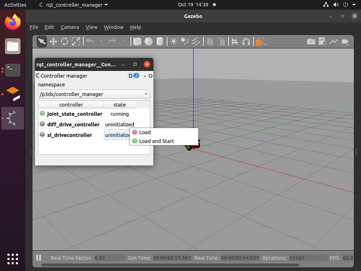This screenshot has width=361, height=271.
Task: Select the rotate mode tool
Action: (x=65, y=42)
